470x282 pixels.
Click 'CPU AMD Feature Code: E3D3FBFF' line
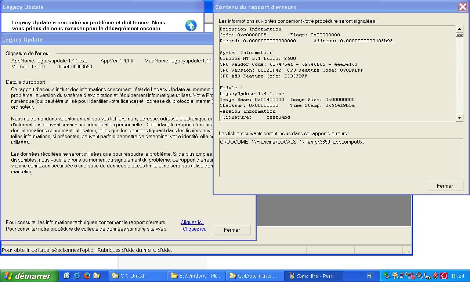(264, 76)
